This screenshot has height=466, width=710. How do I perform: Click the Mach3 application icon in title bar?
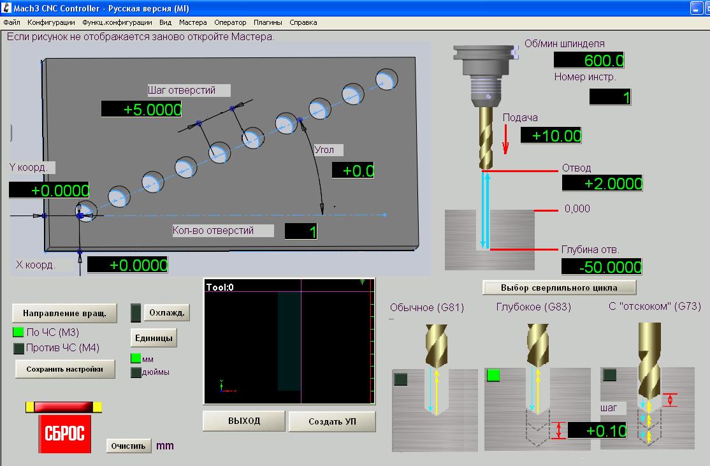point(6,8)
